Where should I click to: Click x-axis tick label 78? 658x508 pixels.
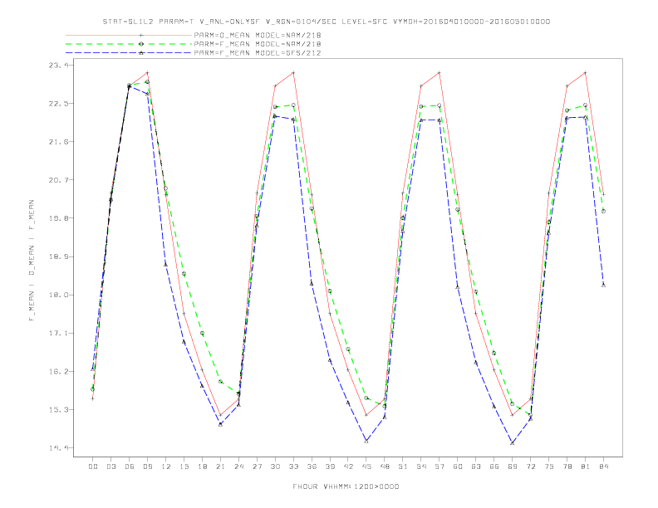[x=567, y=466]
